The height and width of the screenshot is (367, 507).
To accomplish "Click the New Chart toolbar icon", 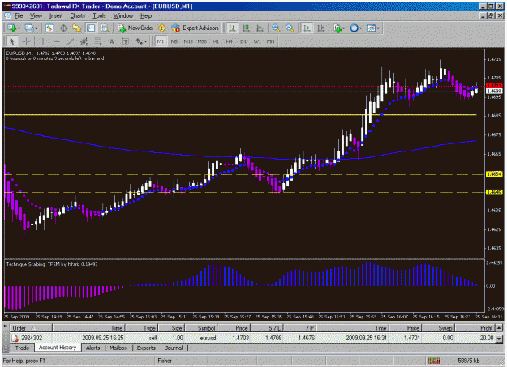I will [x=11, y=28].
